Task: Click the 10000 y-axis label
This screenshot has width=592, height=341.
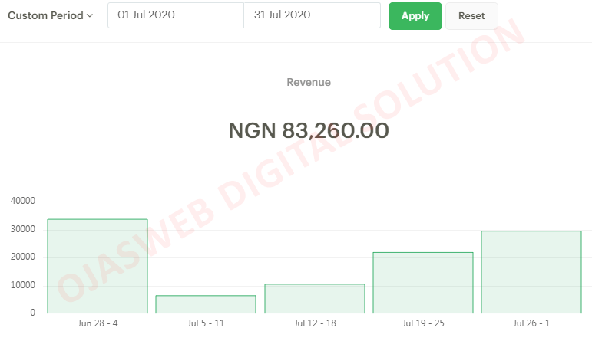Action: pos(23,285)
